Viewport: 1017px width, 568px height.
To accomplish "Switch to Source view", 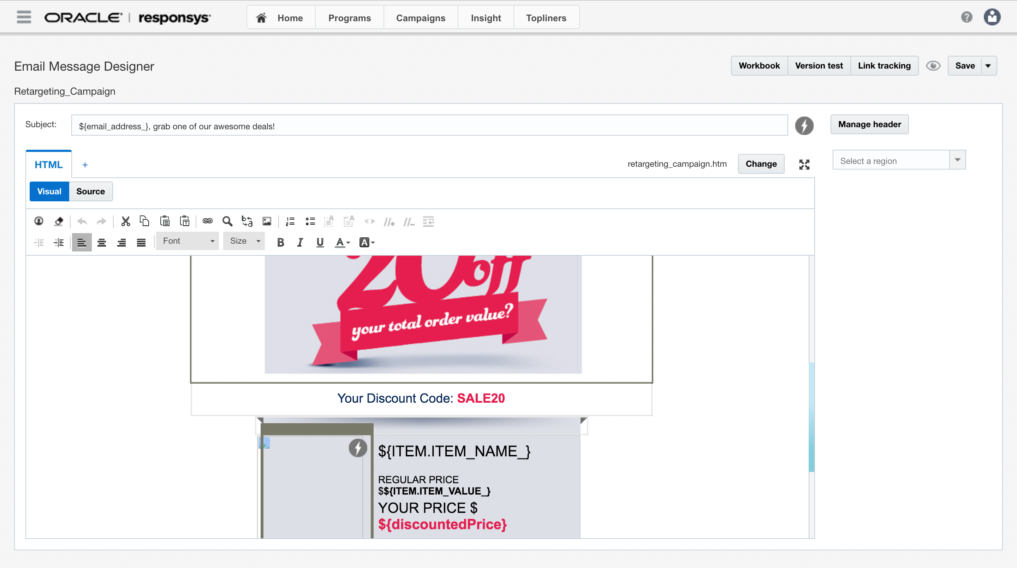I will click(90, 191).
